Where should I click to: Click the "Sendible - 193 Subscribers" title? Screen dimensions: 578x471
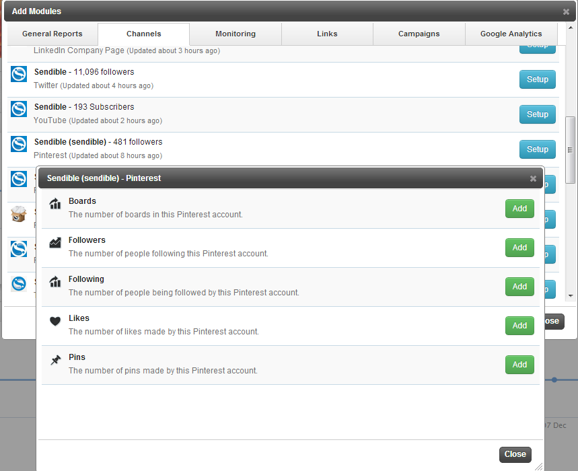click(x=84, y=107)
